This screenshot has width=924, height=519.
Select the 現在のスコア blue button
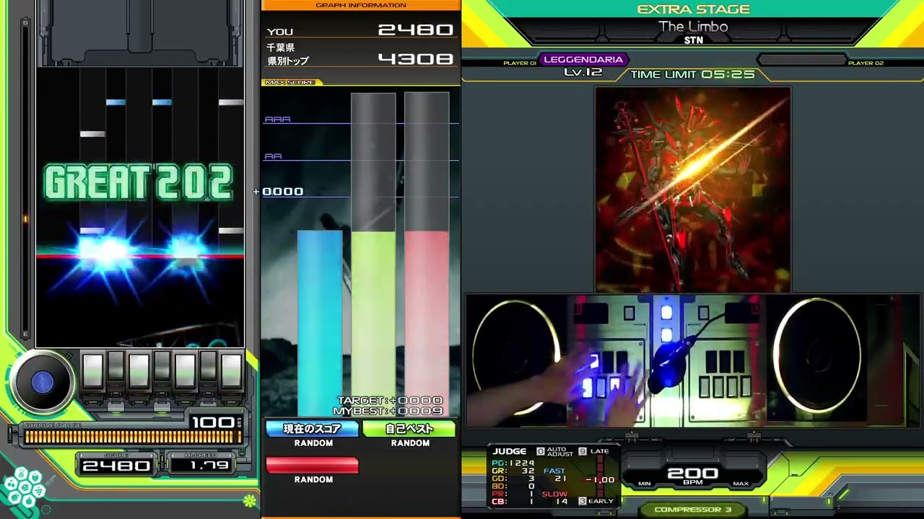313,429
